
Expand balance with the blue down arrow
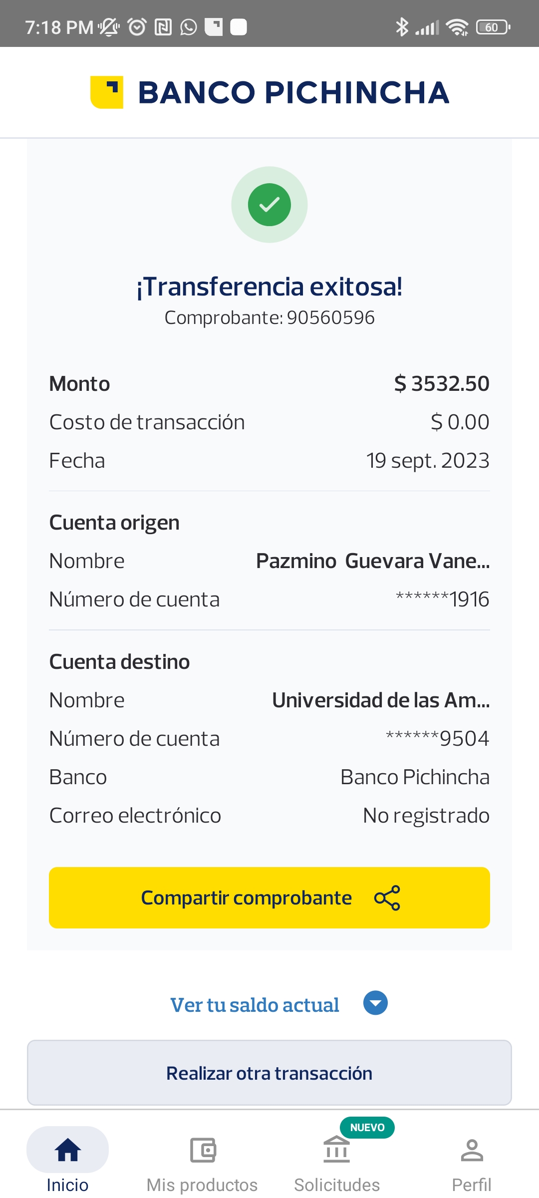tap(376, 1003)
